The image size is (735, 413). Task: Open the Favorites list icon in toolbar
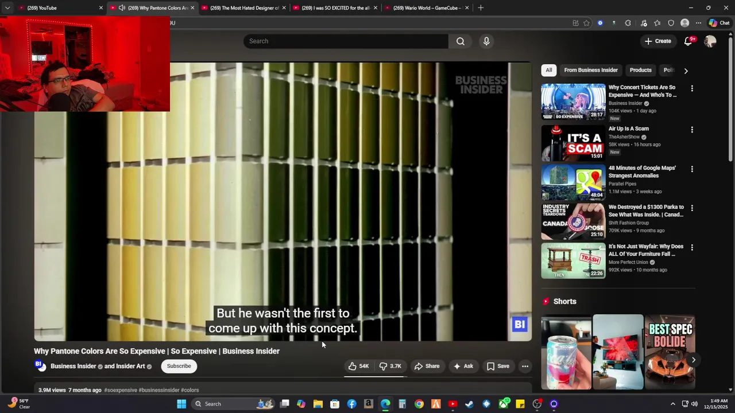pyautogui.click(x=657, y=23)
